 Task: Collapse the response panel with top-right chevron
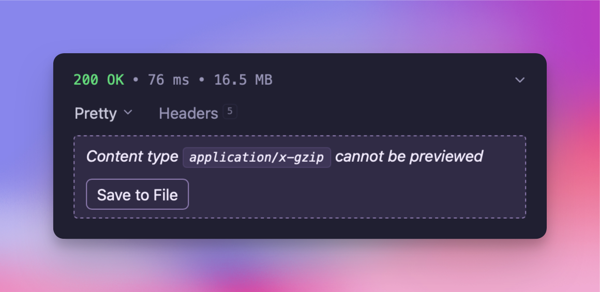pos(520,80)
